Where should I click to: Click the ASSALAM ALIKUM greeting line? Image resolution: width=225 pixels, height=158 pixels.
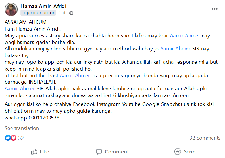(x=26, y=22)
